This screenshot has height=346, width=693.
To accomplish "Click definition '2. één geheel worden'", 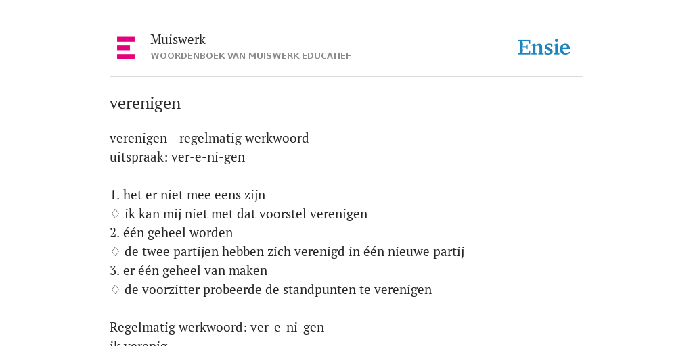I will pos(171,233).
